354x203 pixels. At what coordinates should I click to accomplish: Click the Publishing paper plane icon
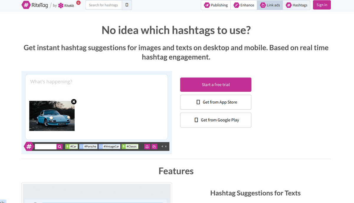[x=207, y=5]
